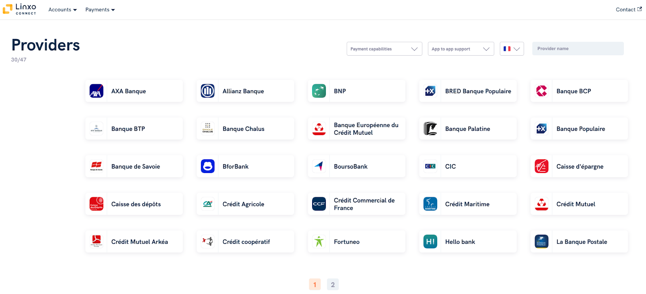Click the Caisse des dépôts logo icon

pos(96,204)
